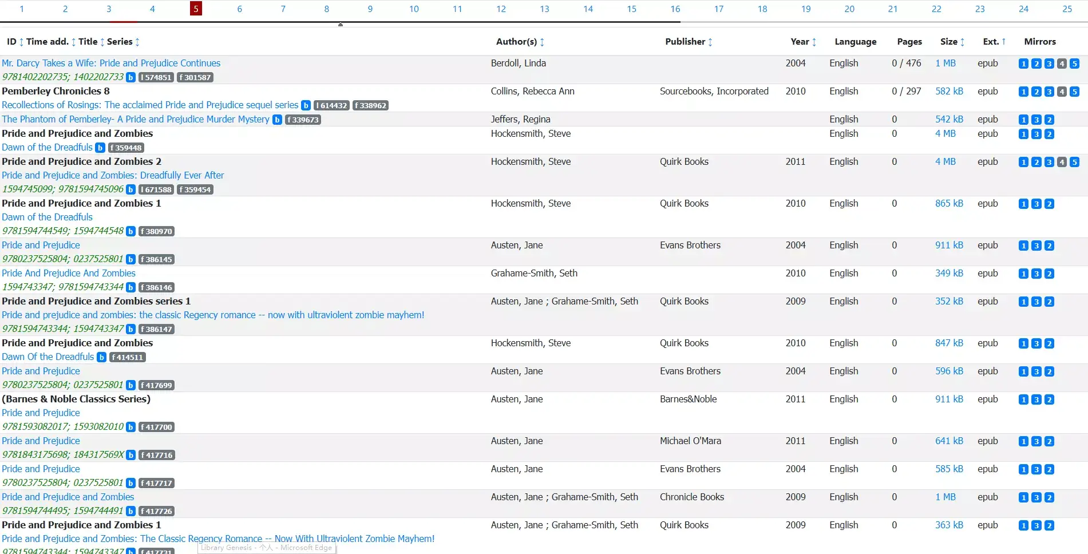Click the 'f 359448' badge beside Dawn of the Dreadfuls
The image size is (1088, 554).
pos(126,148)
